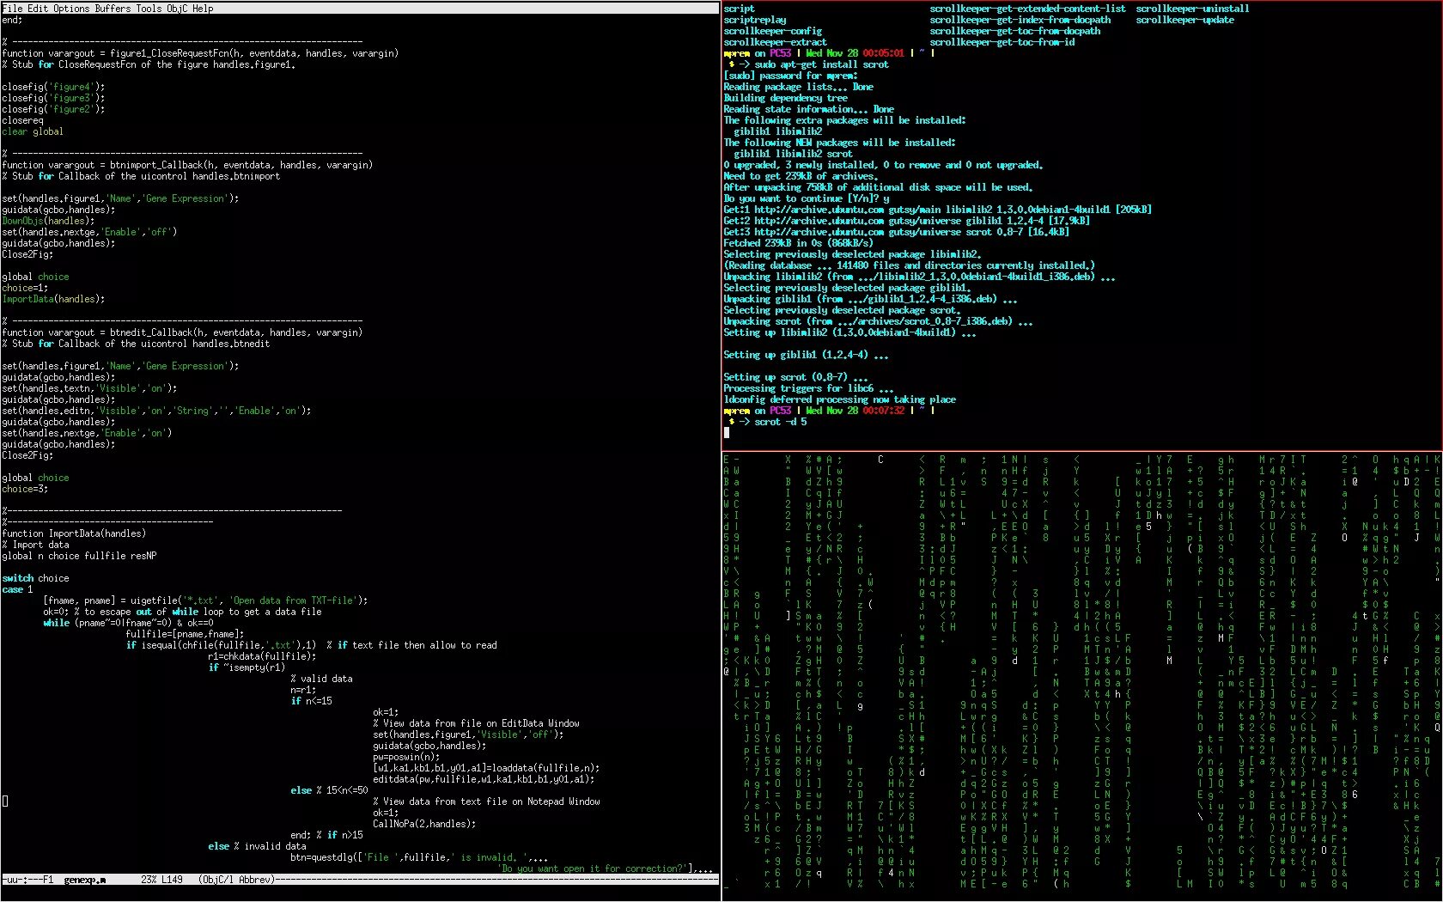Place cursor on closefig('figure4'); line
The height and width of the screenshot is (902, 1443).
point(53,87)
